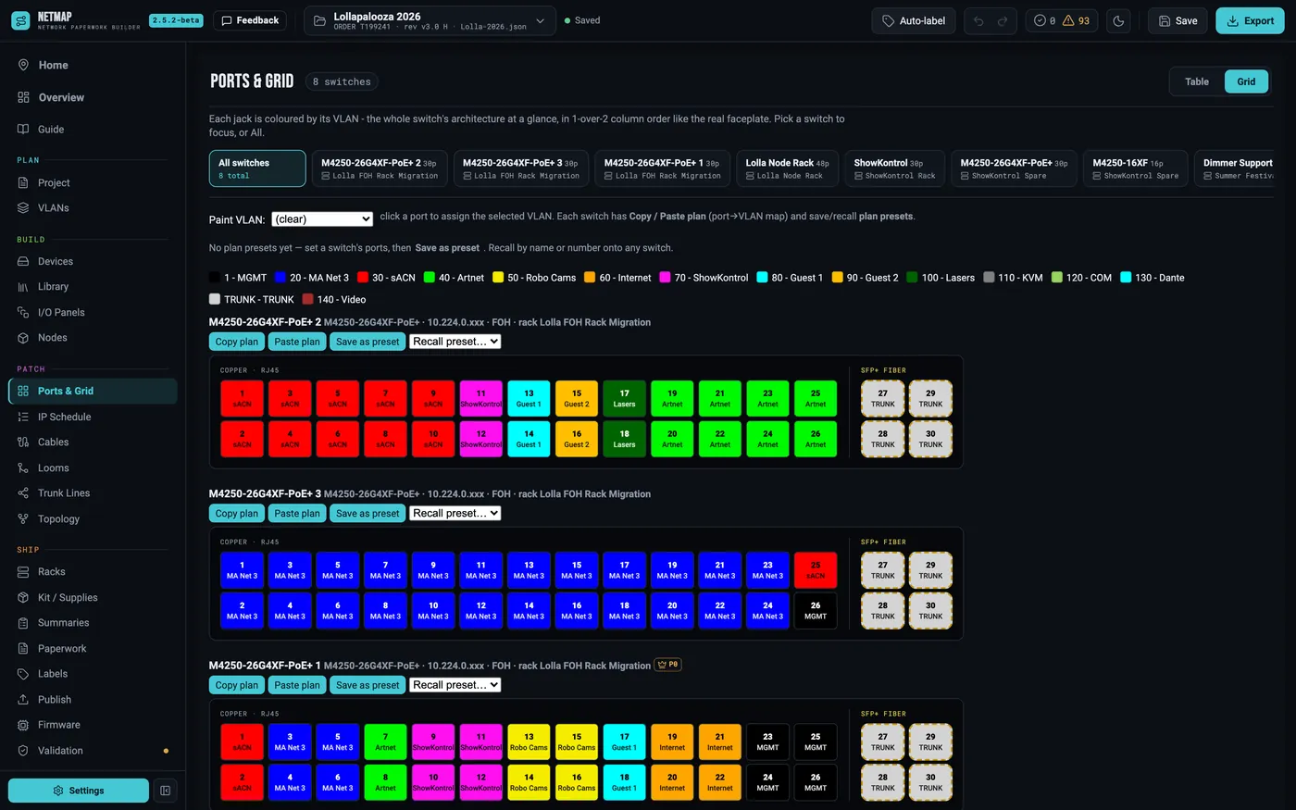The image size is (1296, 810).
Task: Select the All switches tab
Action: 257,168
